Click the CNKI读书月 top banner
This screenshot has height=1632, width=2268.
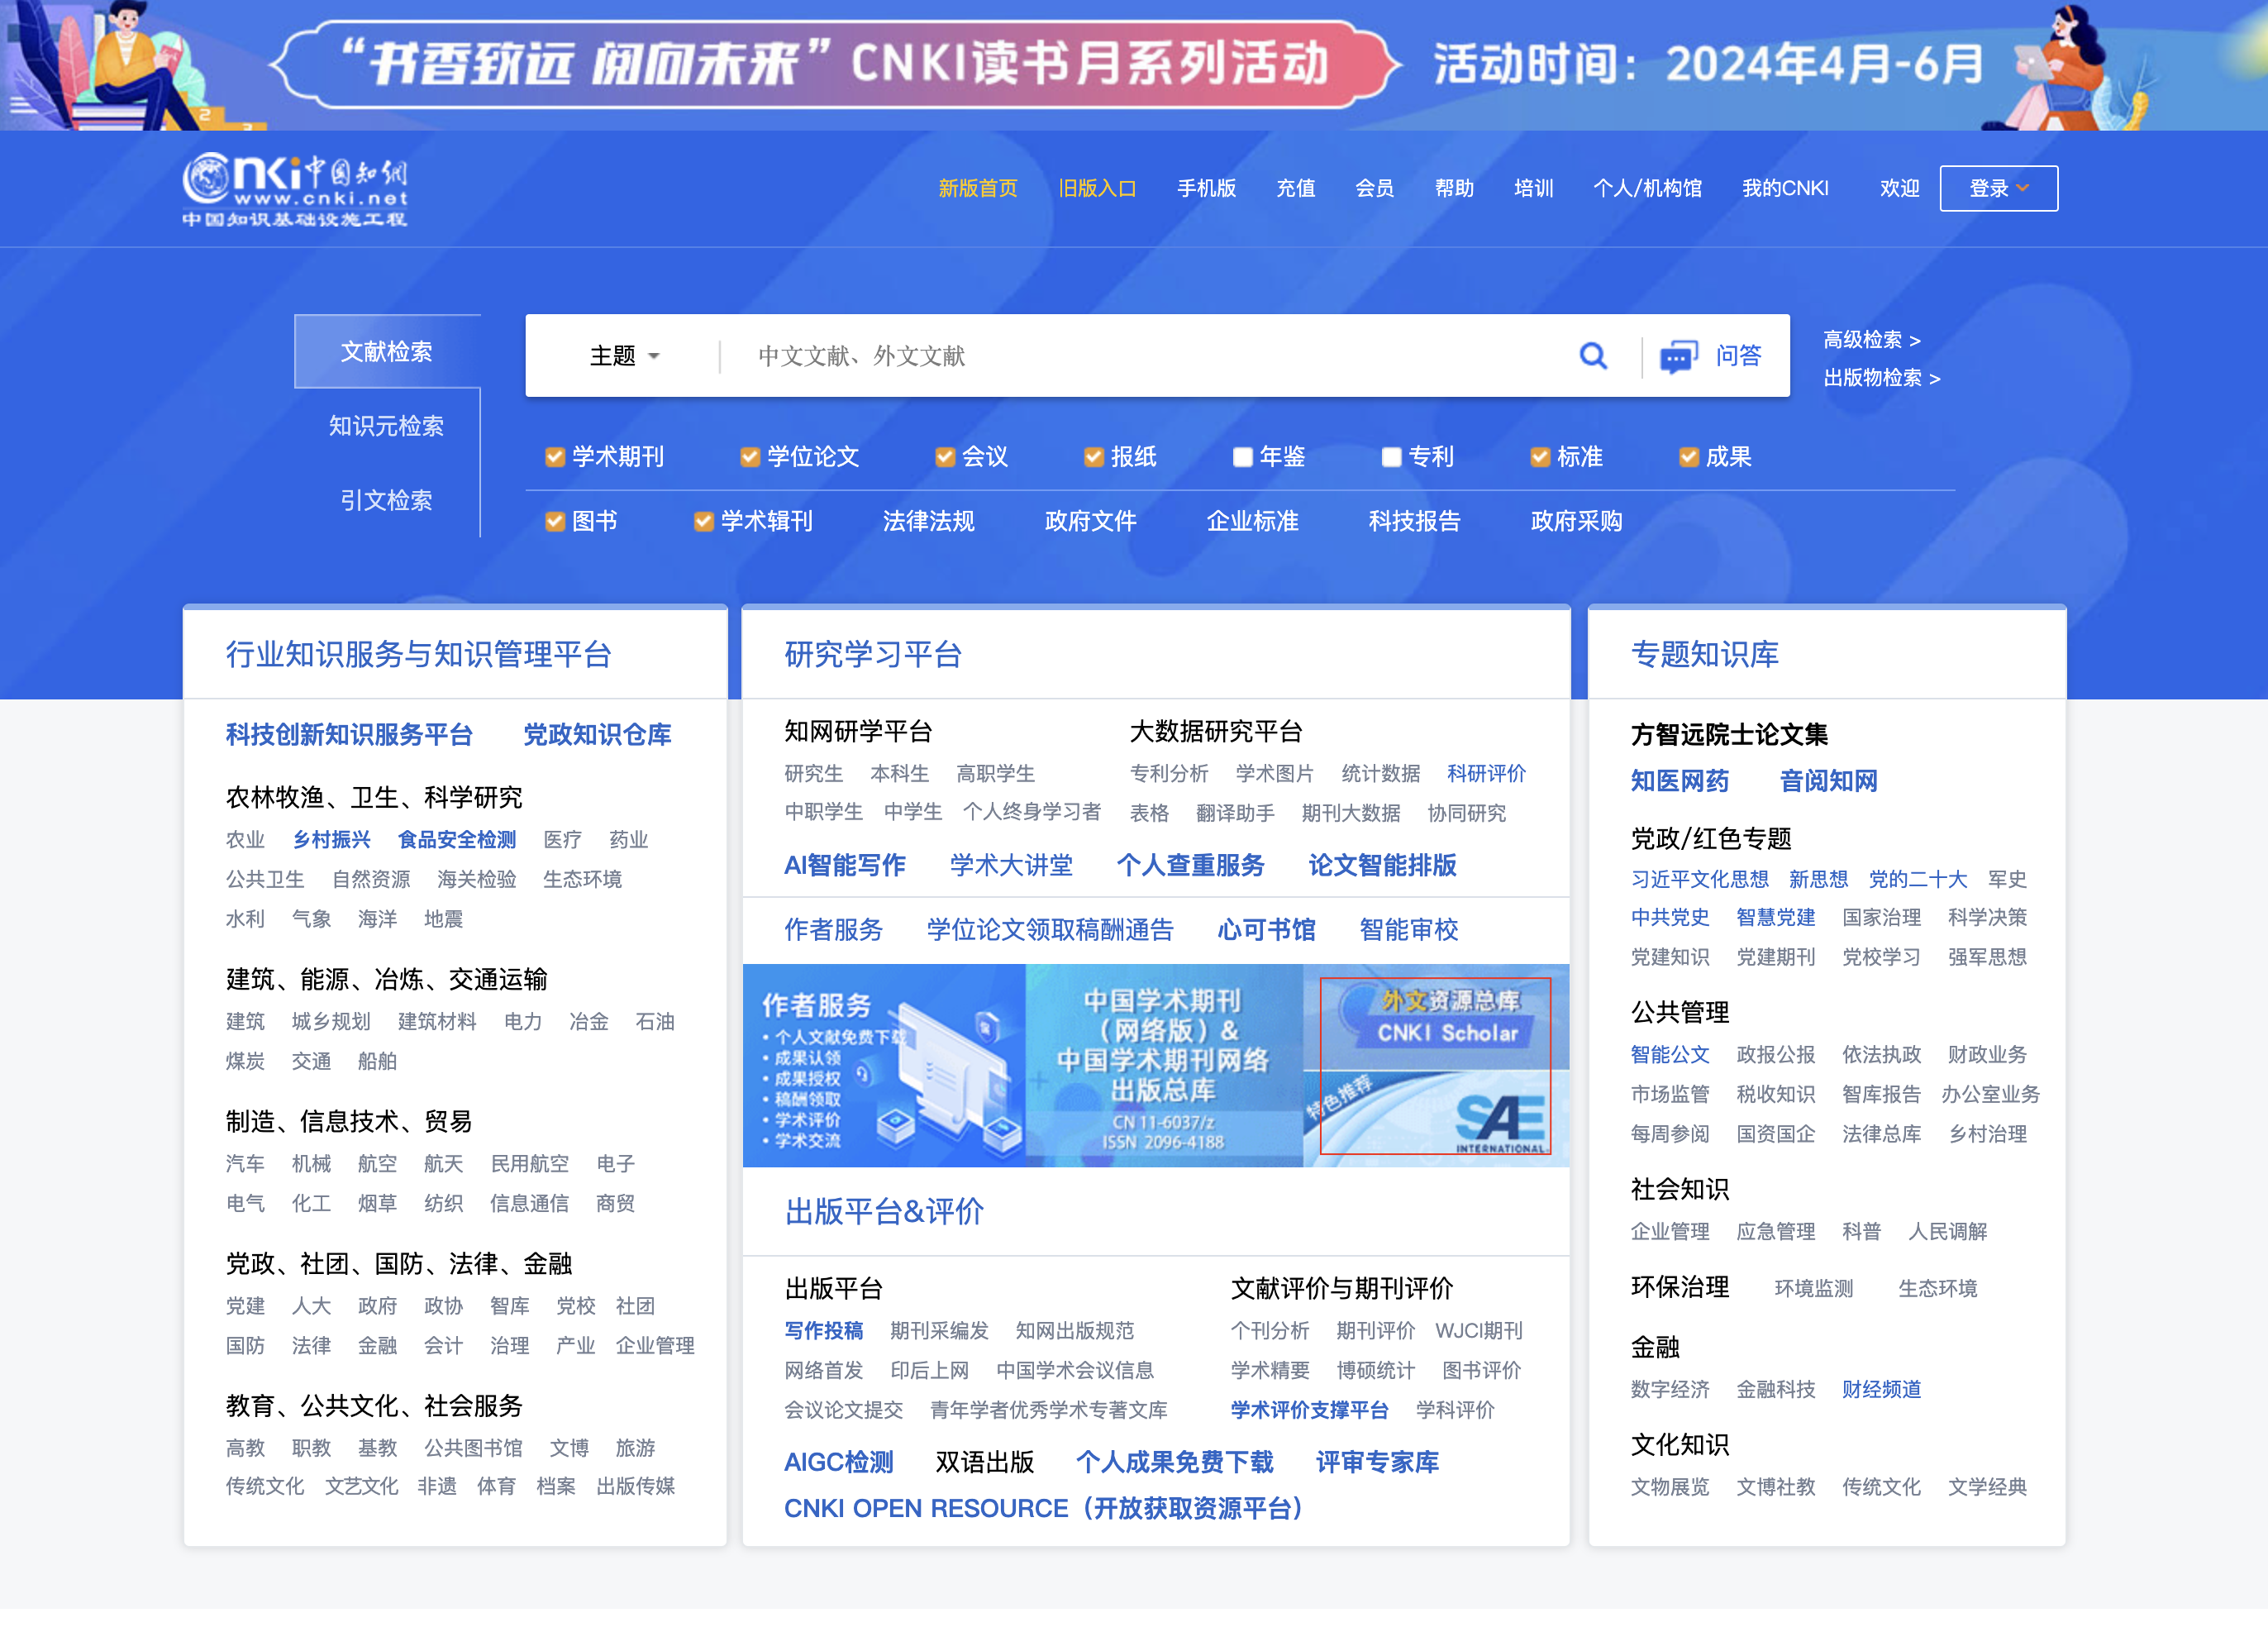pos(1134,65)
